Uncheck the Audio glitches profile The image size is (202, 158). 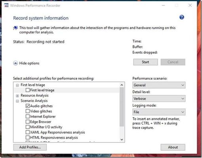tap(28, 106)
